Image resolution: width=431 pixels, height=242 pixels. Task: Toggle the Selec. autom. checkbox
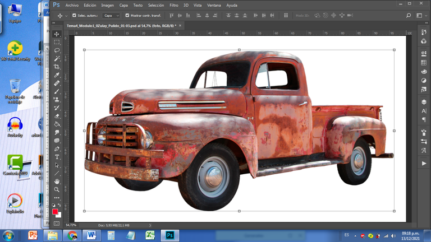(x=75, y=16)
